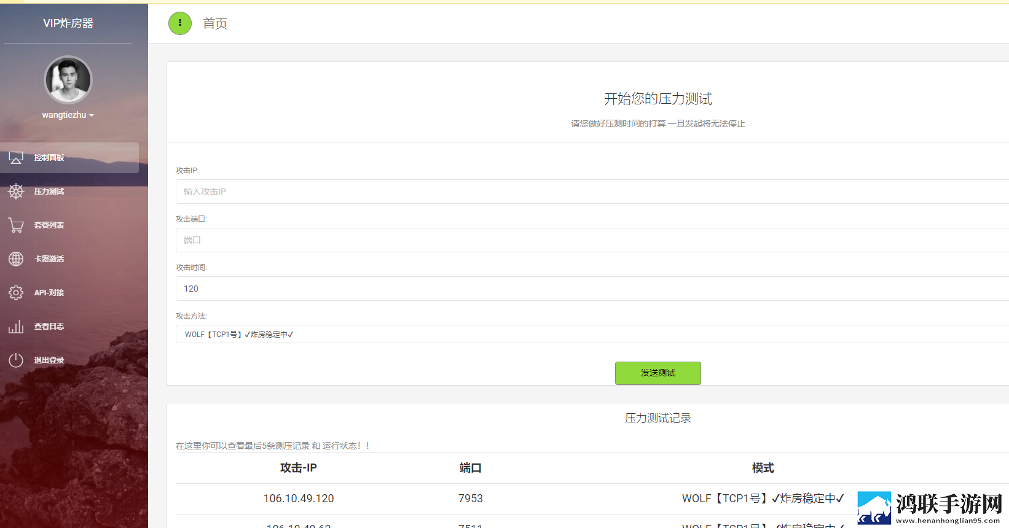Focus the 输入攻击IP input field
This screenshot has width=1009, height=528.
[592, 192]
